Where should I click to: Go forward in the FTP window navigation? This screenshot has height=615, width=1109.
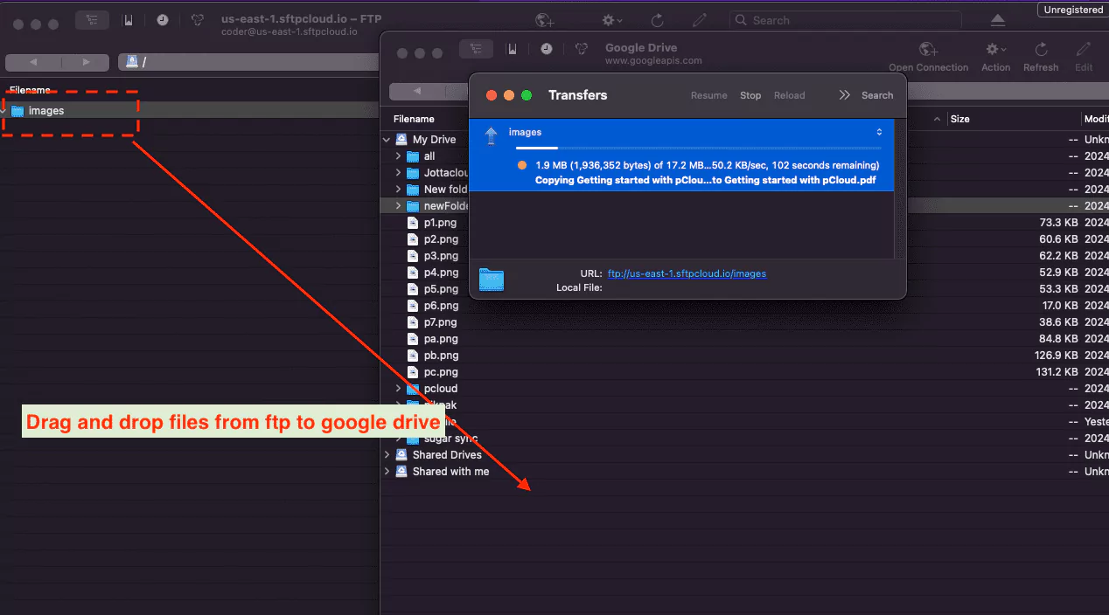click(x=86, y=62)
